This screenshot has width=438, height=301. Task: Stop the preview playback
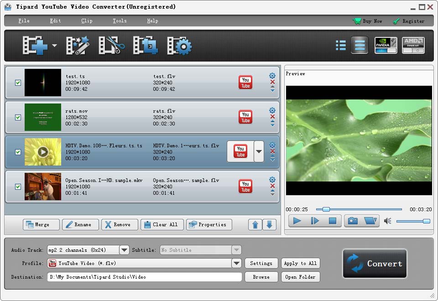333,221
